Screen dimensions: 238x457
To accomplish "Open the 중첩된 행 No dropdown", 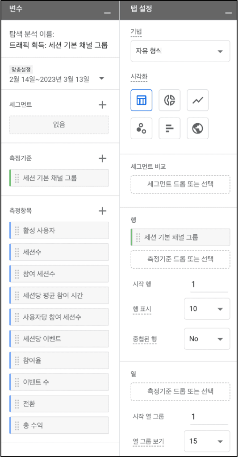I will click(207, 339).
